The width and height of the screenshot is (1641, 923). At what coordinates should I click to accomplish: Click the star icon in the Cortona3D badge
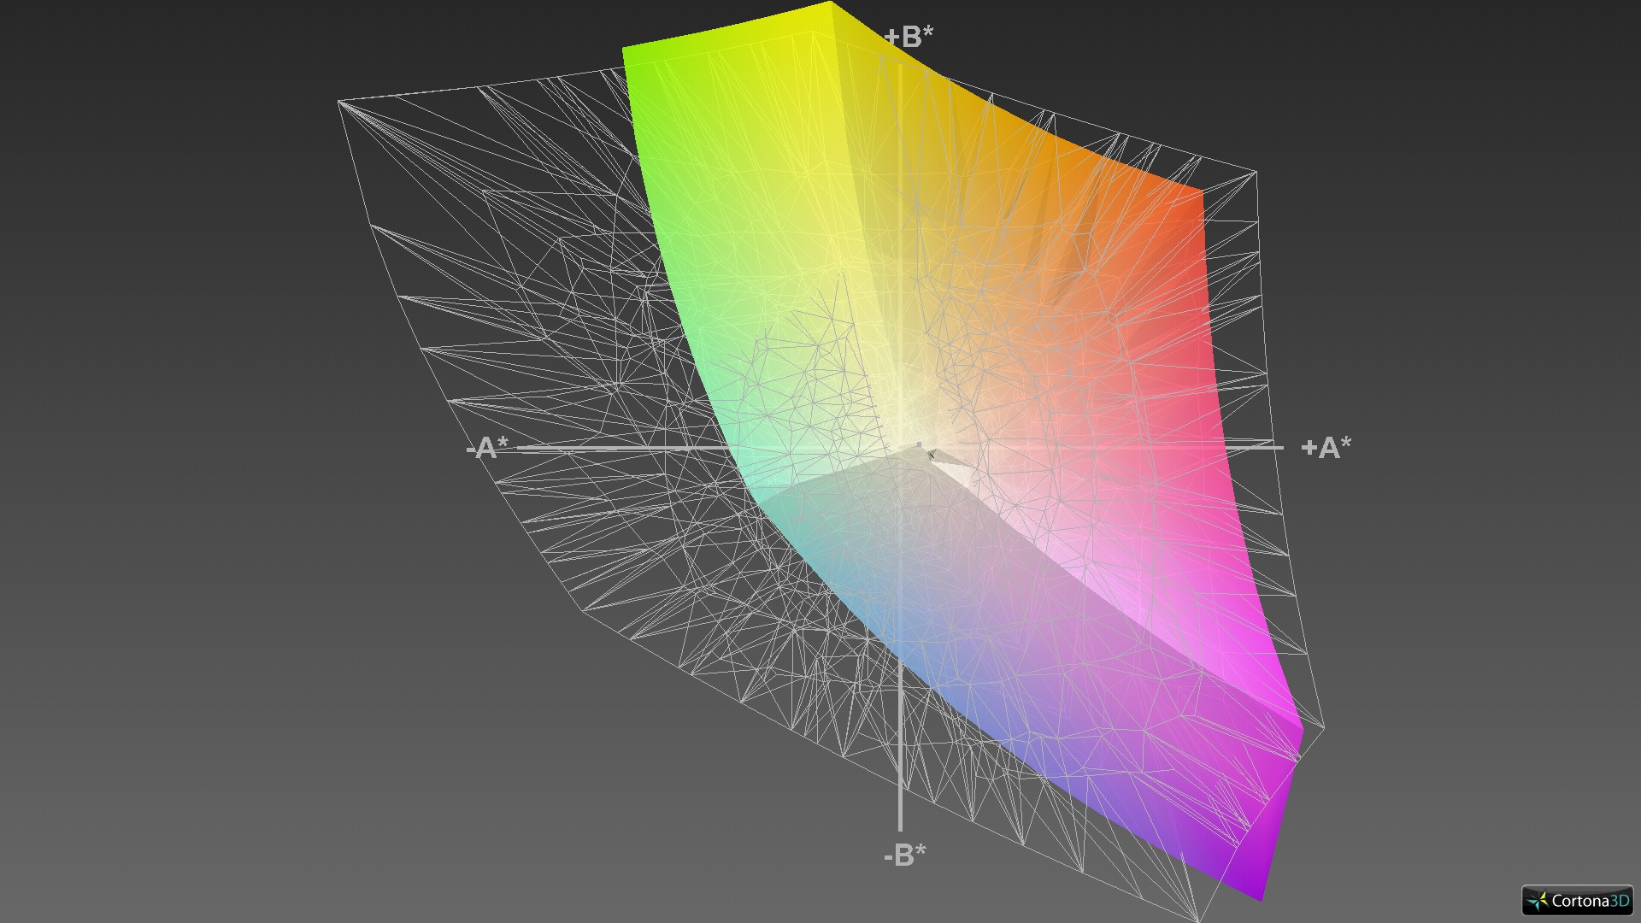(1538, 901)
